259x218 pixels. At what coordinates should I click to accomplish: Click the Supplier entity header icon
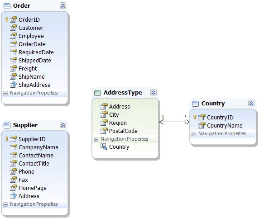(x=7, y=125)
